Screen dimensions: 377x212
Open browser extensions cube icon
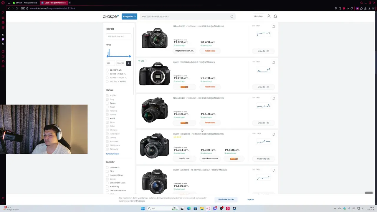361,9
